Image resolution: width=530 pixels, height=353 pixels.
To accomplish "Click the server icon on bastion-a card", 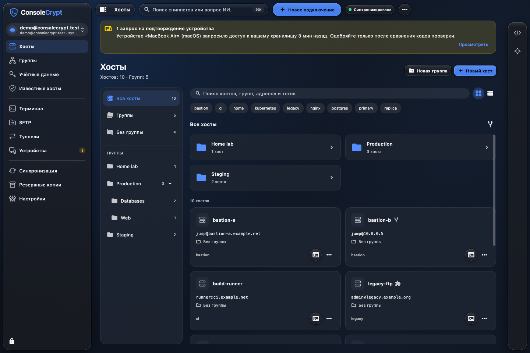I will [x=202, y=220].
